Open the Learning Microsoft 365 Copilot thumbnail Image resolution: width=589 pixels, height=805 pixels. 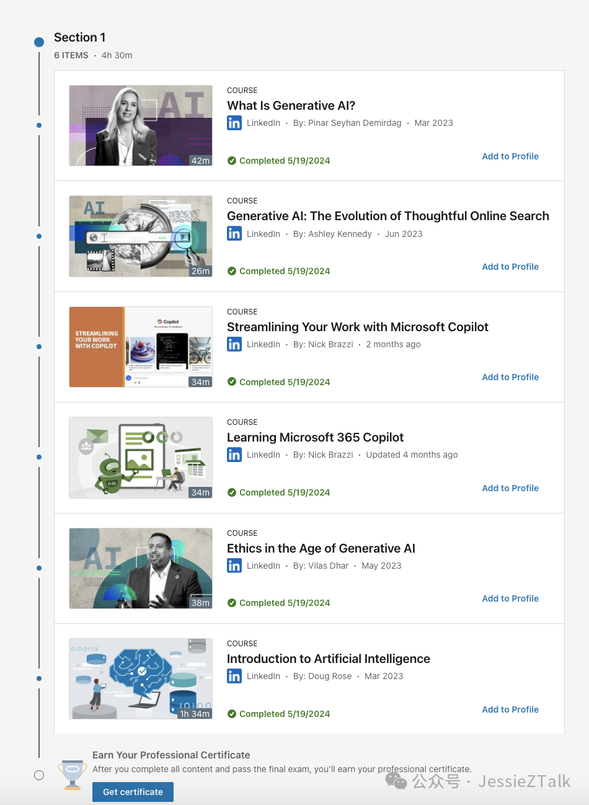tap(141, 457)
